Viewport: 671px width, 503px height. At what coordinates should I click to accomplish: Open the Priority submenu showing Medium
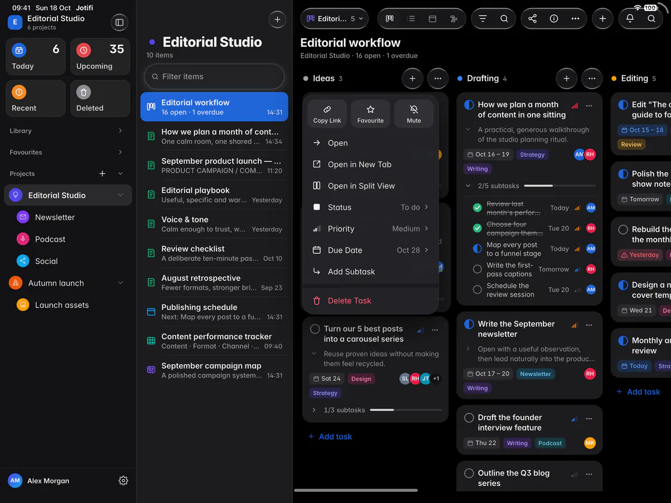(370, 229)
